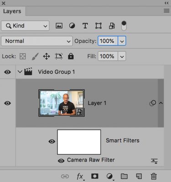Click Layer 1 smart filter indicator icon
The image size is (171, 182).
[153, 103]
